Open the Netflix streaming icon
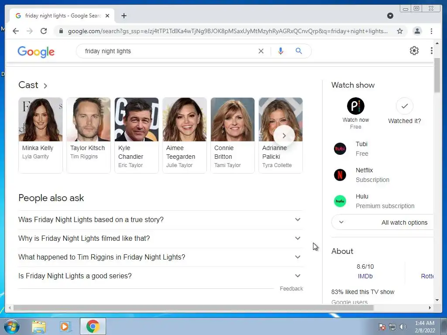447x335 pixels. pyautogui.click(x=340, y=175)
